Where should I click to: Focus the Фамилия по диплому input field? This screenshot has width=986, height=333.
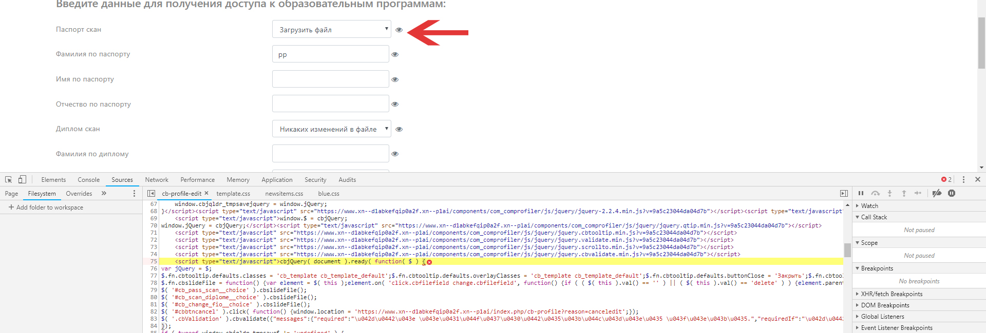tap(331, 153)
